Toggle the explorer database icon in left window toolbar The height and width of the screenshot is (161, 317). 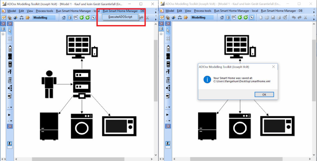coord(70,18)
